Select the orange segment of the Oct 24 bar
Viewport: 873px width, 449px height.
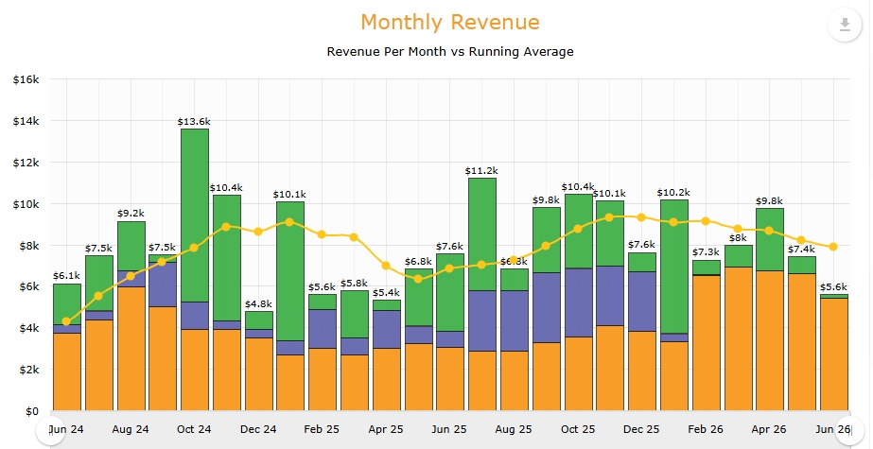[x=195, y=370]
